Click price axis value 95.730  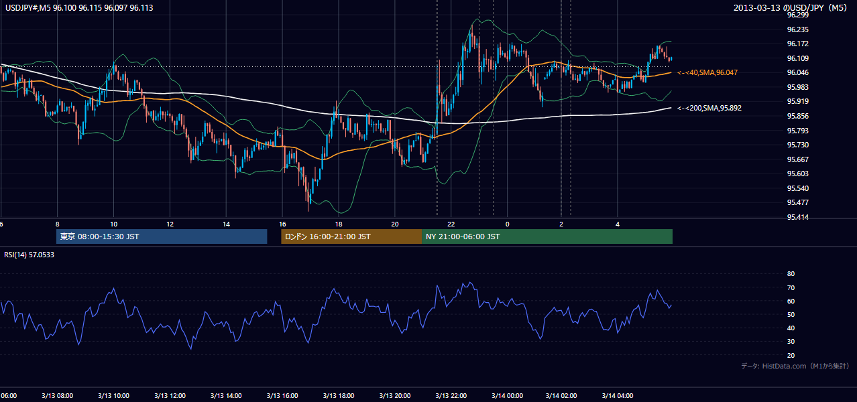tap(797, 145)
